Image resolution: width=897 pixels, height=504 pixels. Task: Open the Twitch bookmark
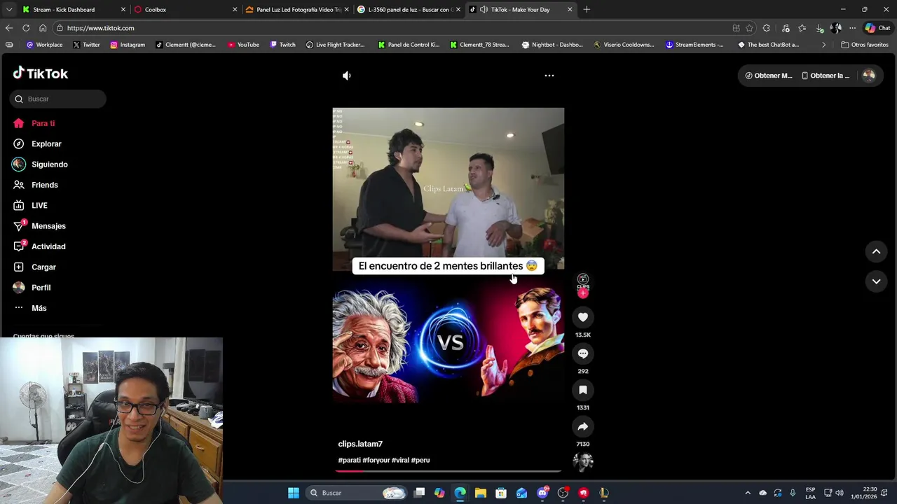pyautogui.click(x=282, y=45)
